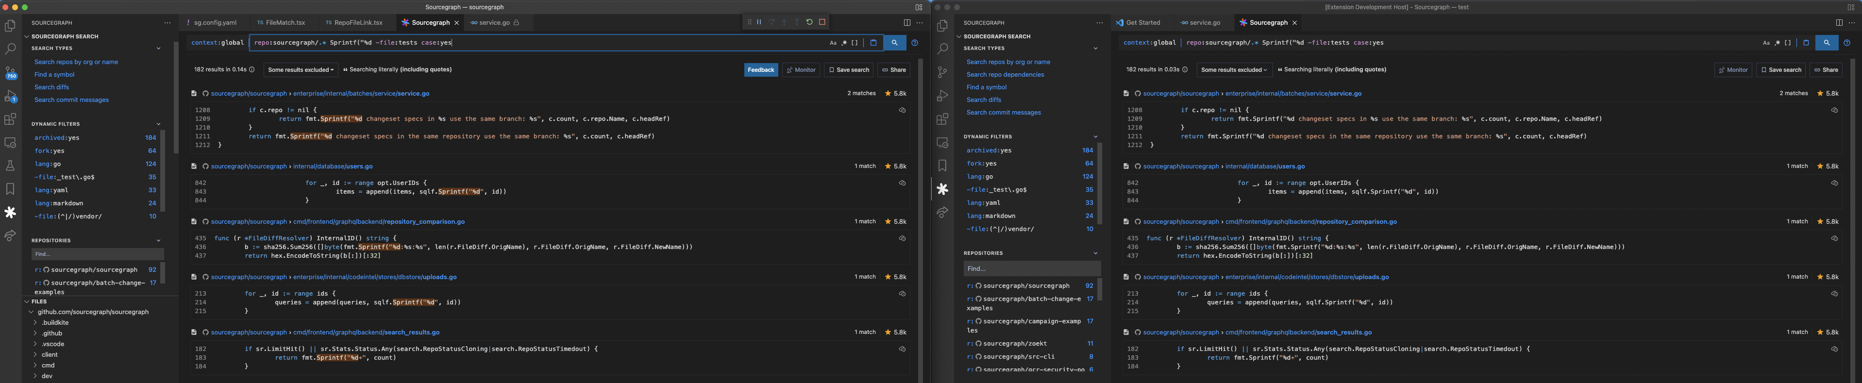The image size is (1862, 383).
Task: Open Search view in left window activity bar
Action: tap(10, 49)
